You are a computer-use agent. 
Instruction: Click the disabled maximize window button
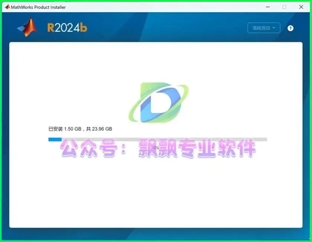285,7
